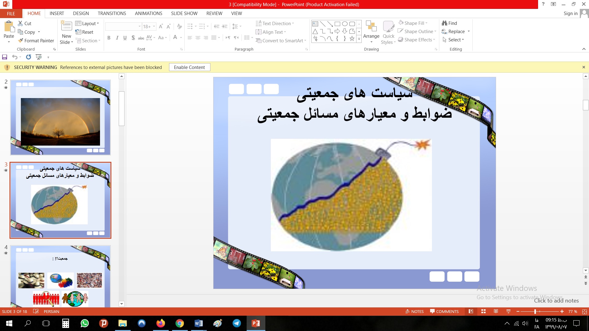Start slide show from status bar icon
The image size is (589, 331).
(x=508, y=311)
